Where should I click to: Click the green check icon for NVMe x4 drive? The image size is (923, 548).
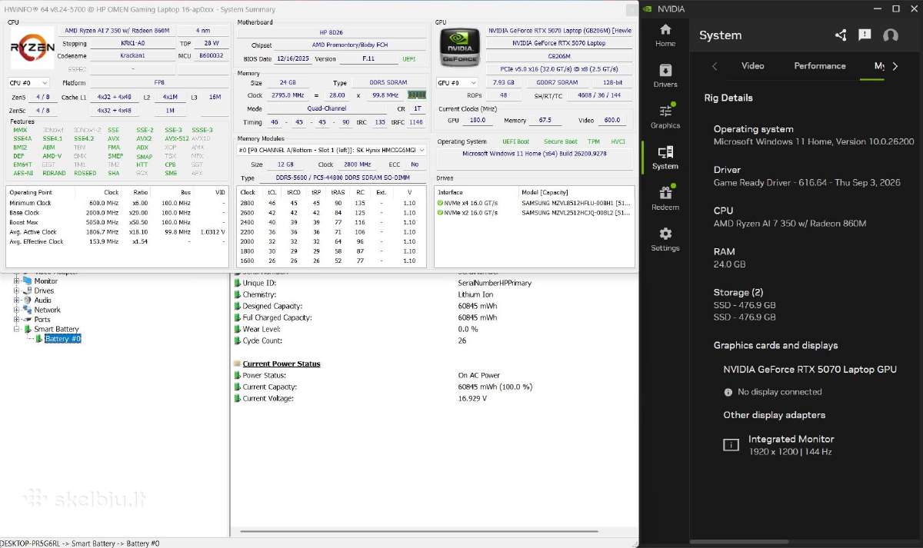441,203
